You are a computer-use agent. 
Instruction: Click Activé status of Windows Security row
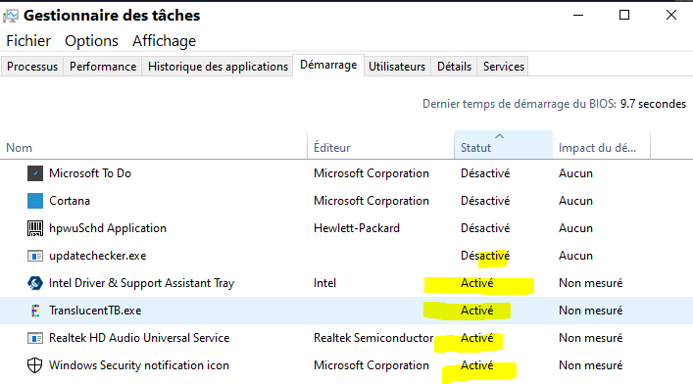[477, 365]
